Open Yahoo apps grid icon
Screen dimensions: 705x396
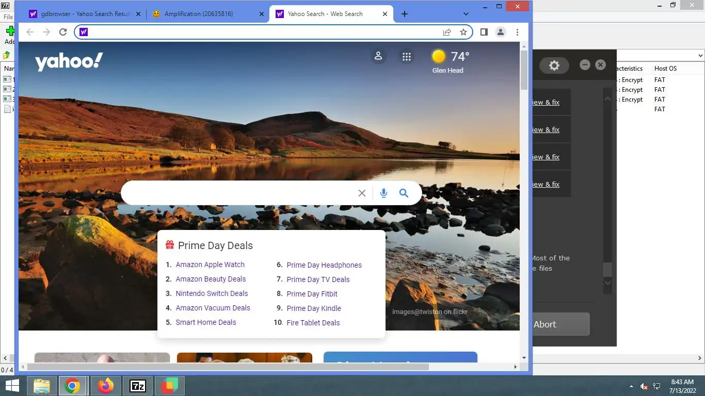(x=407, y=57)
